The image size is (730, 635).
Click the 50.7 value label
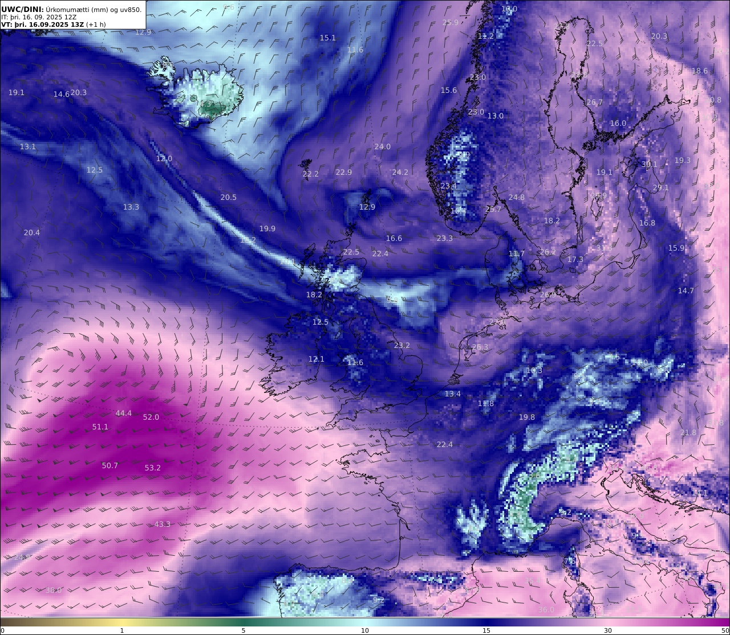[x=109, y=465]
